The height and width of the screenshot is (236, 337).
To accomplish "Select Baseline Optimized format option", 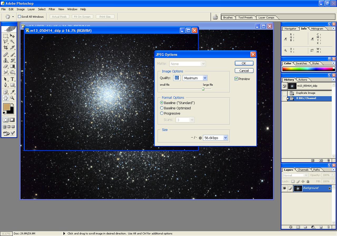I will (x=162, y=108).
